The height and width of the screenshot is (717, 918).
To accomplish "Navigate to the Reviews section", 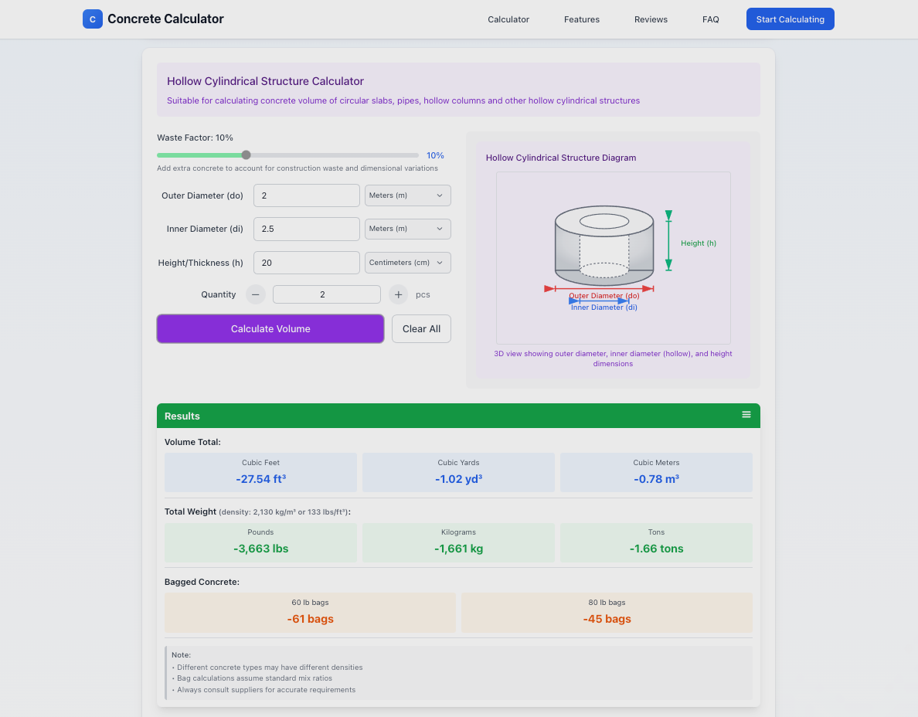I will (x=651, y=19).
